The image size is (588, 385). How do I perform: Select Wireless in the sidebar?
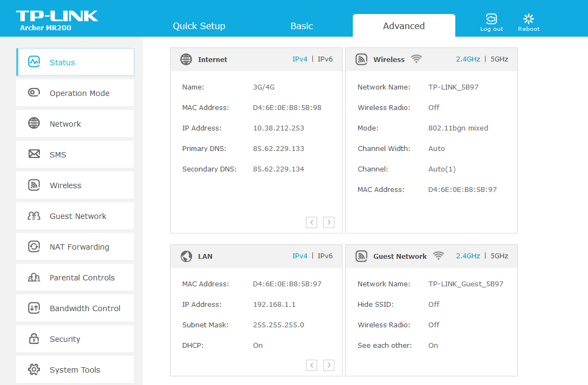pos(65,185)
